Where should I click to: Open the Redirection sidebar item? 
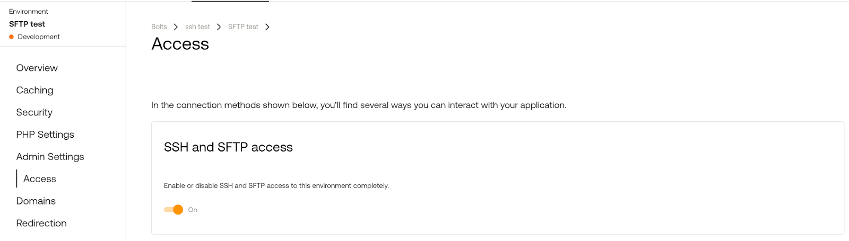[41, 224]
